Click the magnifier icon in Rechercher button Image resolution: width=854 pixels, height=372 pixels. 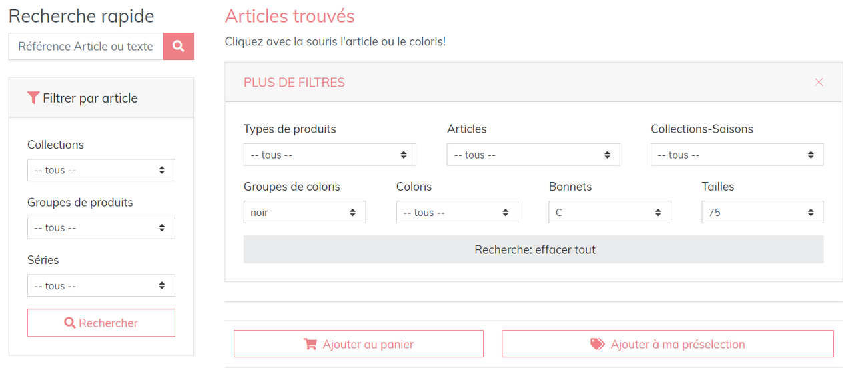(70, 323)
